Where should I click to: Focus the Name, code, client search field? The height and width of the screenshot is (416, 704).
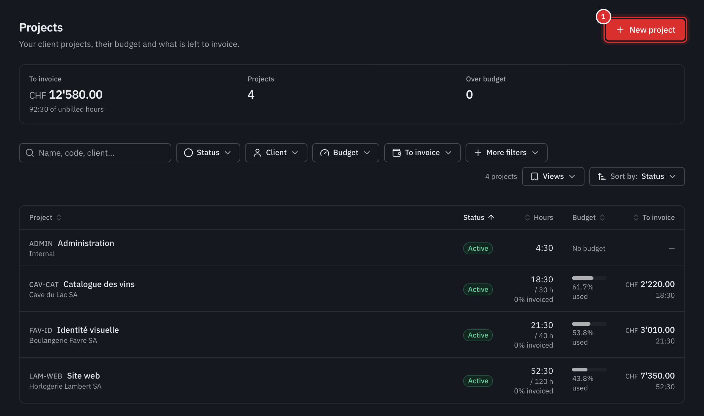tap(95, 153)
